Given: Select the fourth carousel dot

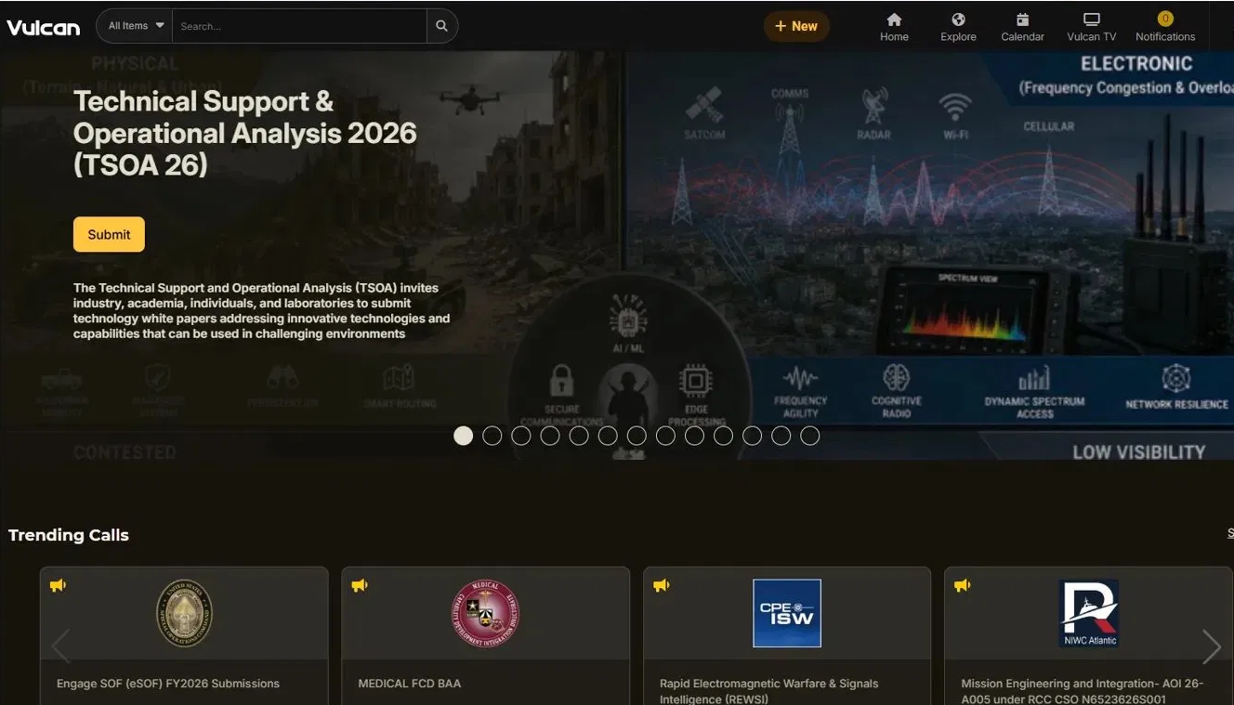Looking at the screenshot, I should click(x=550, y=436).
